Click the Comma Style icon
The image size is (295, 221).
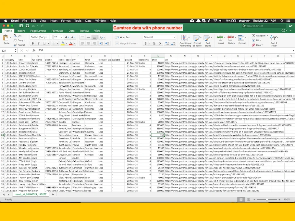[x=160, y=43]
